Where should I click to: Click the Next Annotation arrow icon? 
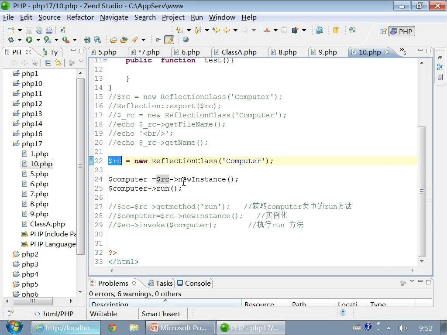pyautogui.click(x=179, y=30)
